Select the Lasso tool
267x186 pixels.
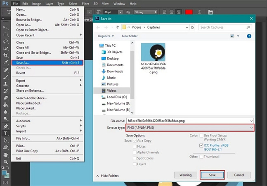click(x=6, y=41)
